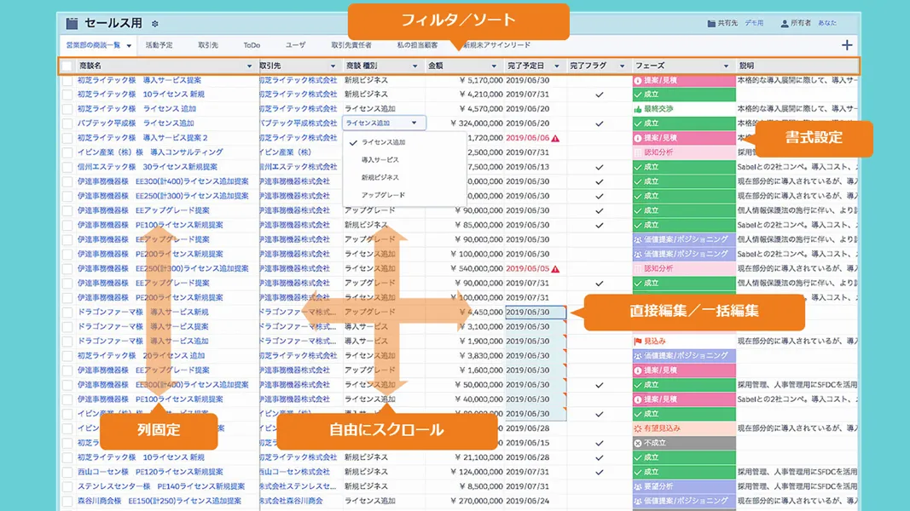Click the notebook icon beside セールス用 title
This screenshot has height=511, width=910.
pos(72,23)
